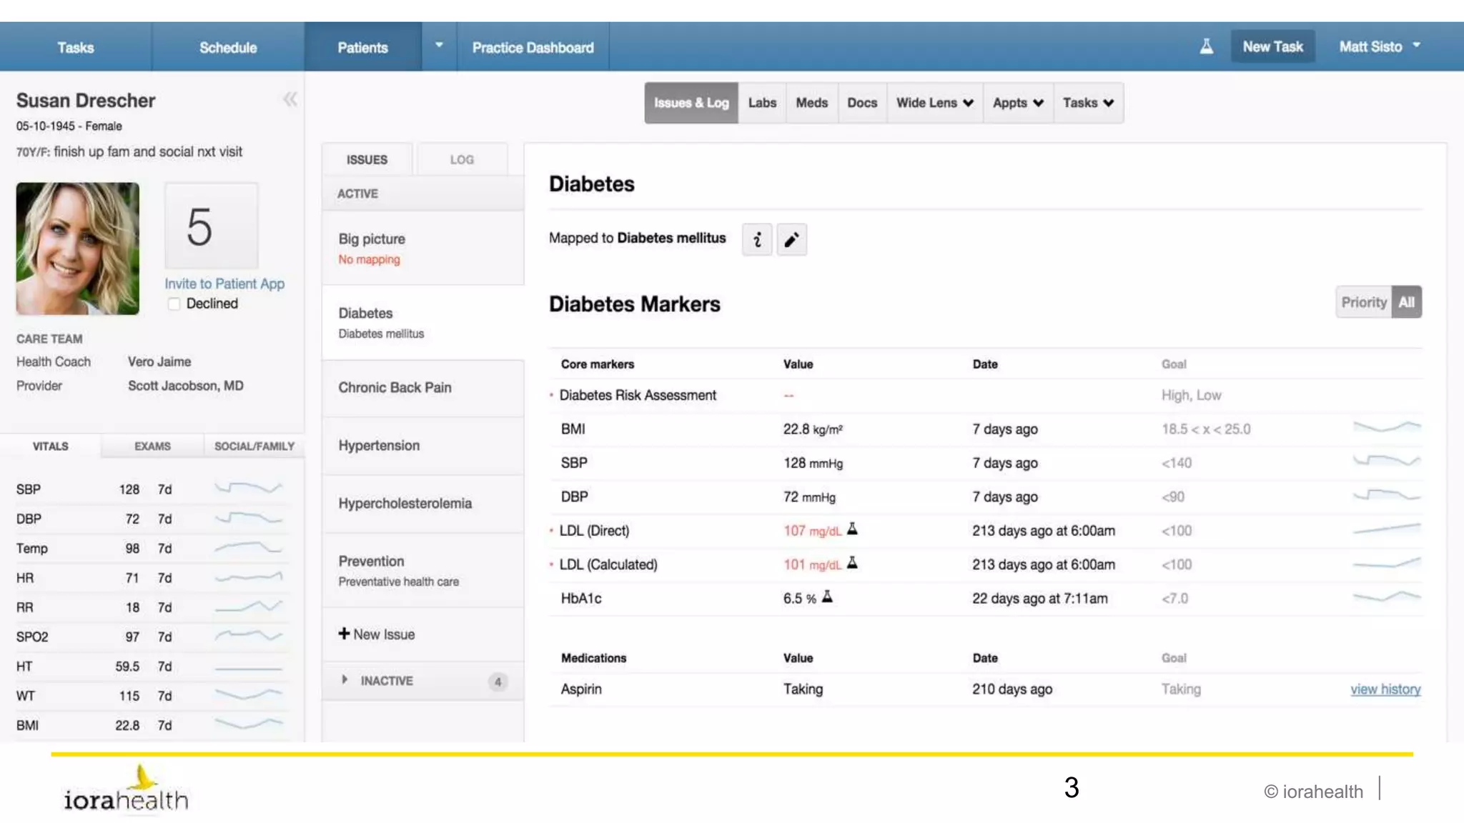Open Aspirin view history link
1464x823 pixels.
click(1385, 689)
